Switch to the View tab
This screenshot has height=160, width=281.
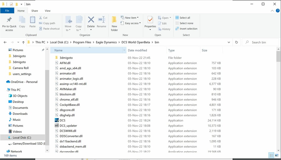47,11
